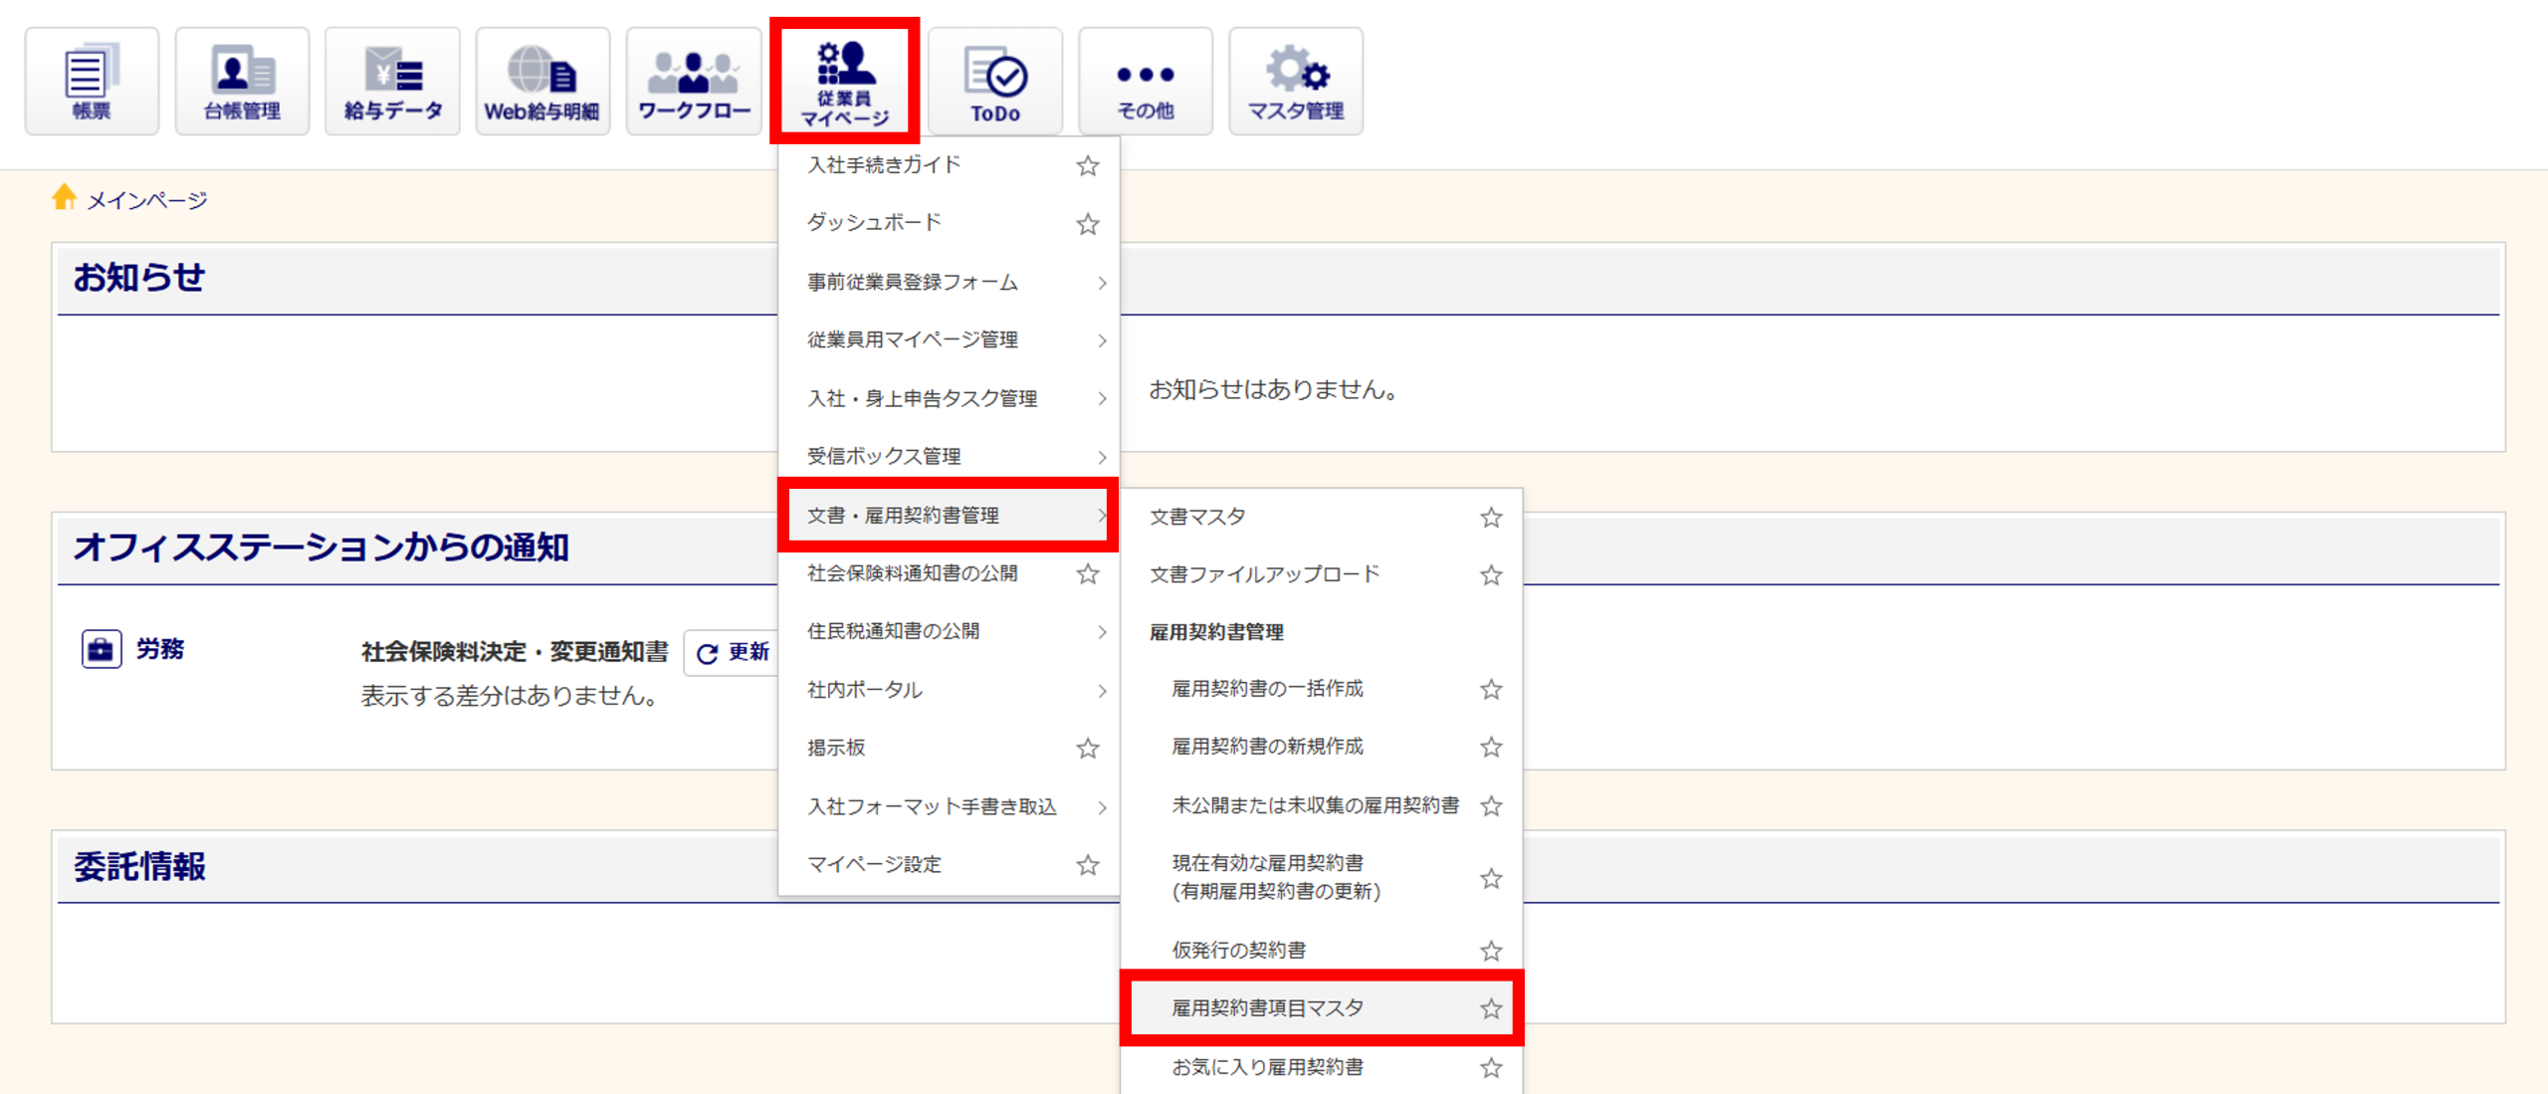The height and width of the screenshot is (1094, 2548).
Task: Click the オフィスステーションからの通知 heading
Action: (x=321, y=547)
